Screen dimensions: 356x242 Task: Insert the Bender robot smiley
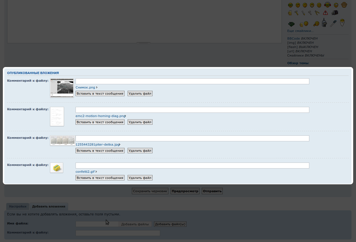point(324,22)
